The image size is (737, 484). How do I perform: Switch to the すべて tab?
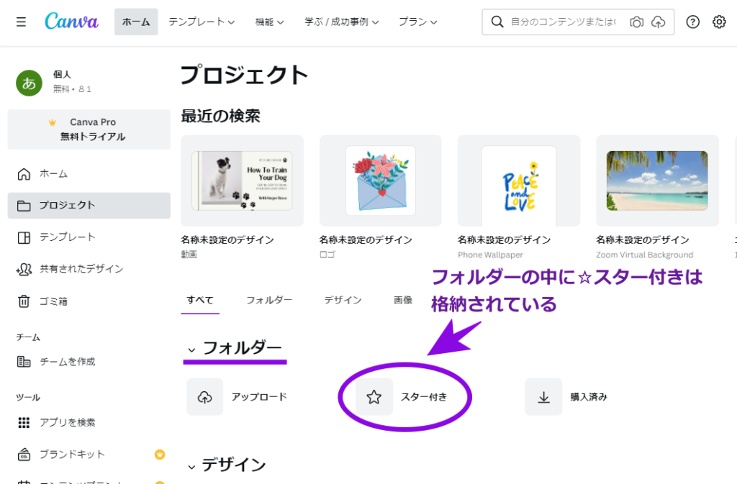(x=200, y=301)
